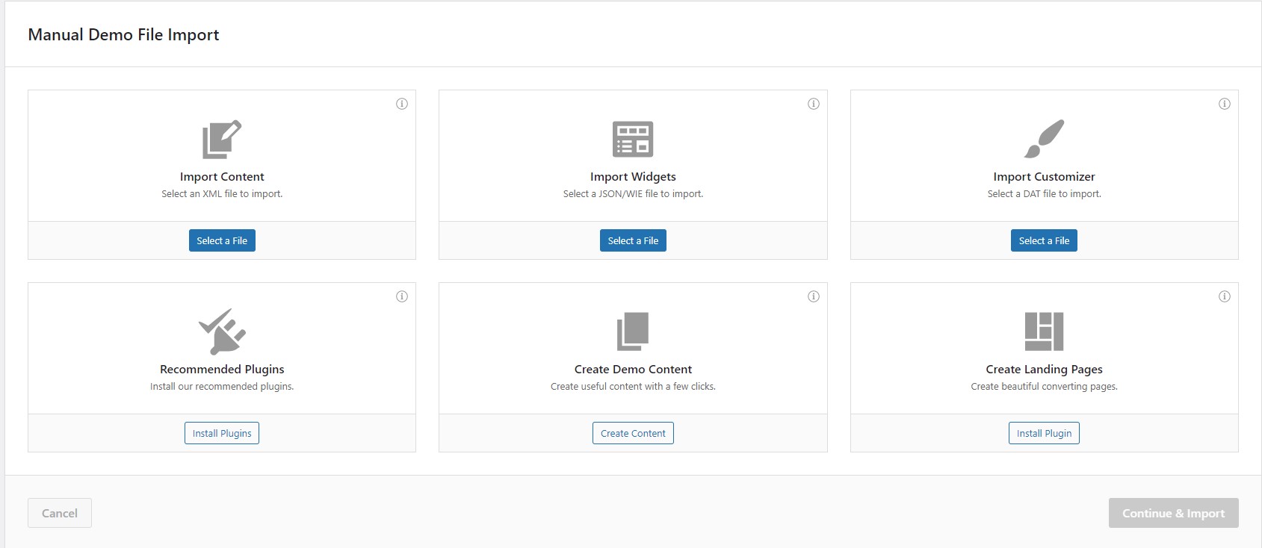Click the Recommended Plugins heading
Viewport: 1262px width, 548px height.
[222, 370]
